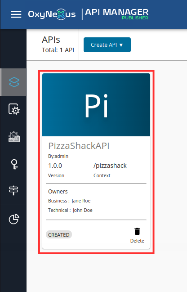The image size is (187, 292).
Task: Select the APIs layers icon in sidebar
Action: coord(14,82)
